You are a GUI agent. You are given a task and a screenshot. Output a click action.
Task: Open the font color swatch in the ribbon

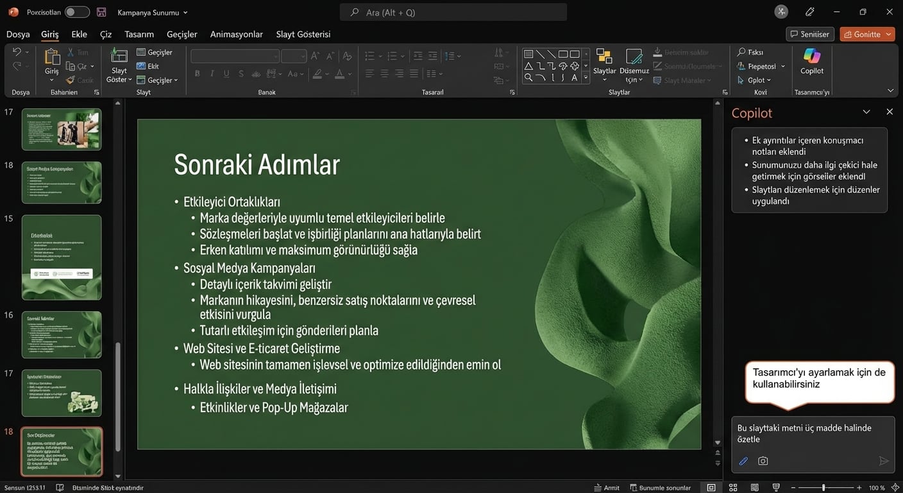pos(340,73)
